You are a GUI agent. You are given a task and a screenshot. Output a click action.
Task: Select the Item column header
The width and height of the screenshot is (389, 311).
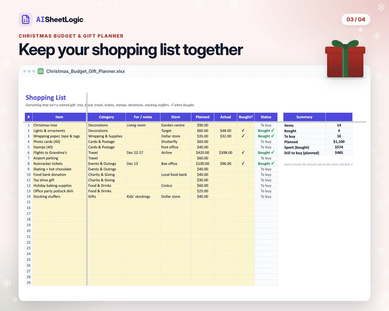coord(59,117)
